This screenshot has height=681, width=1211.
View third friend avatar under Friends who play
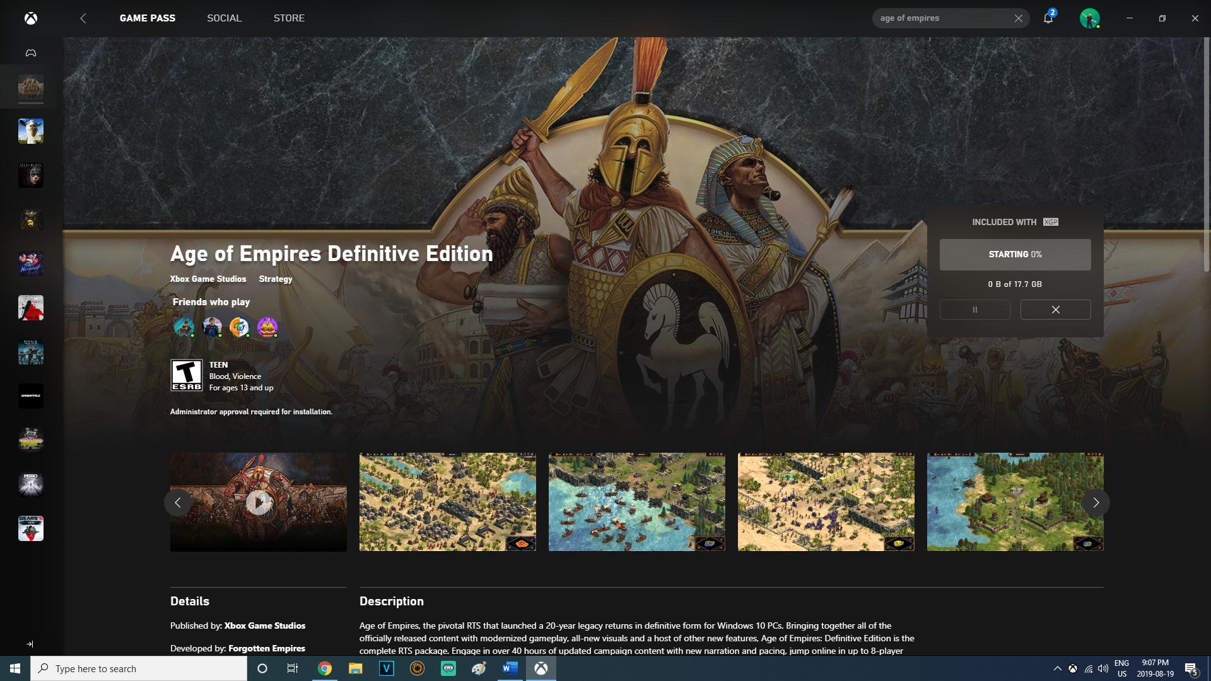tap(239, 327)
